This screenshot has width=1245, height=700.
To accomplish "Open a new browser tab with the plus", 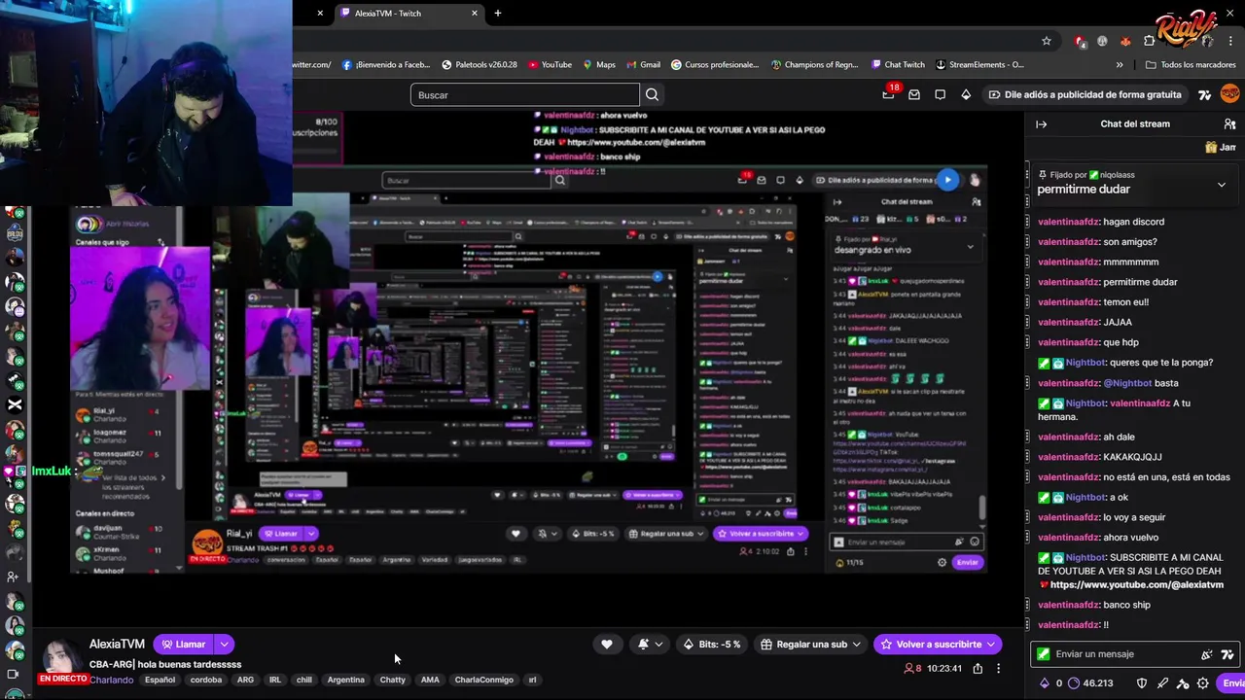I will (x=498, y=13).
